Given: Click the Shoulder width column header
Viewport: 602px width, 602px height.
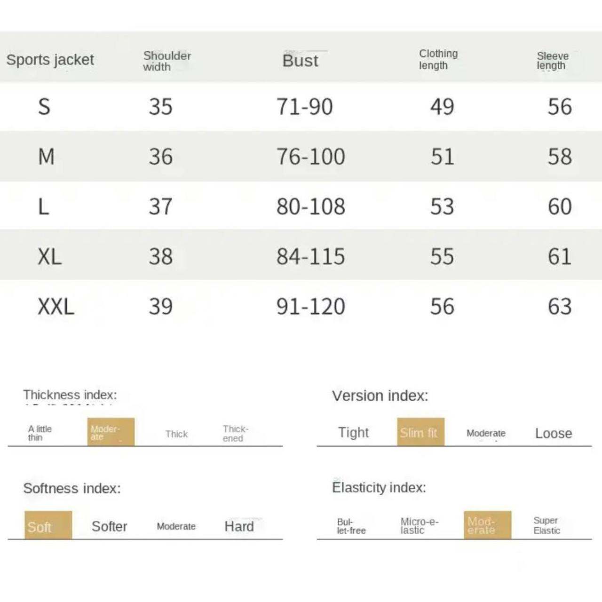Looking at the screenshot, I should point(167,61).
